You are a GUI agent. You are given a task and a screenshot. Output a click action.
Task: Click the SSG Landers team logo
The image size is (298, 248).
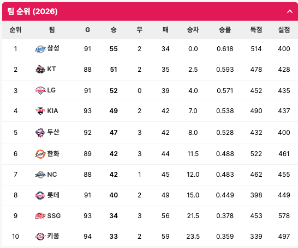pyautogui.click(x=40, y=215)
